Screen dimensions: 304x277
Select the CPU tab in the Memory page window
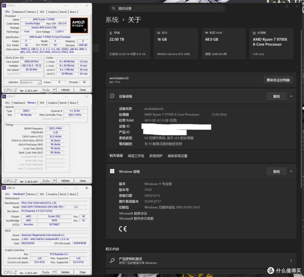click(7, 103)
